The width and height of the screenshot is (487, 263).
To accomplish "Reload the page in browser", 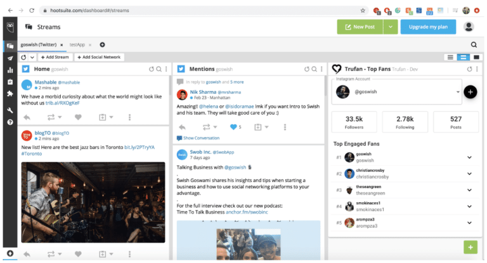I will coord(32,10).
